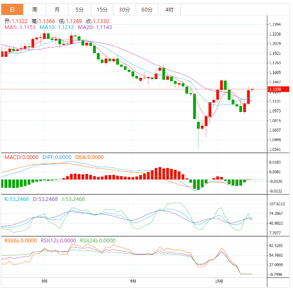
Task: Click the 10月 date axis marker
Action: click(219, 281)
